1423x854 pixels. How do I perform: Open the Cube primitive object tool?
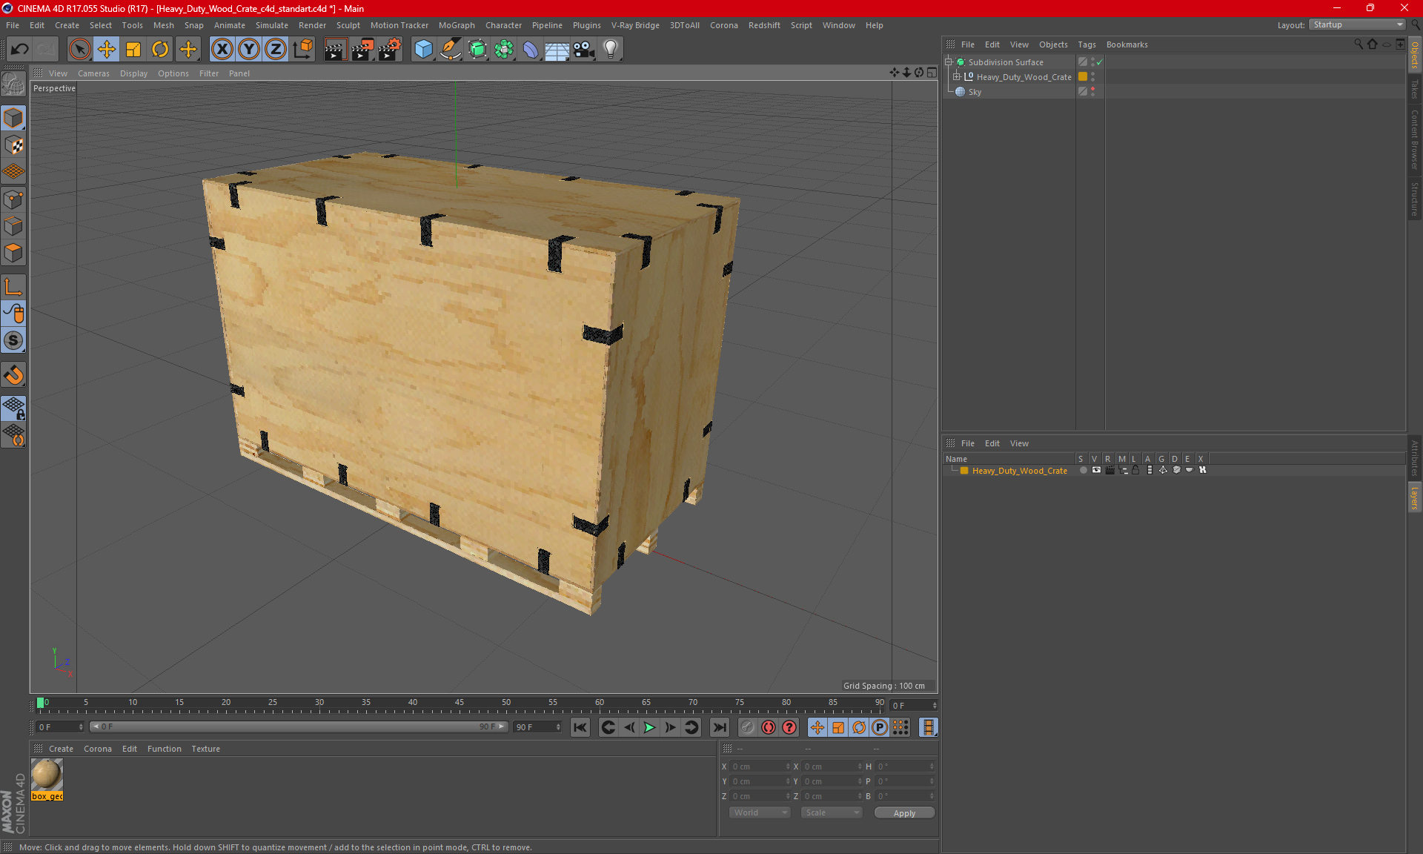pyautogui.click(x=423, y=50)
